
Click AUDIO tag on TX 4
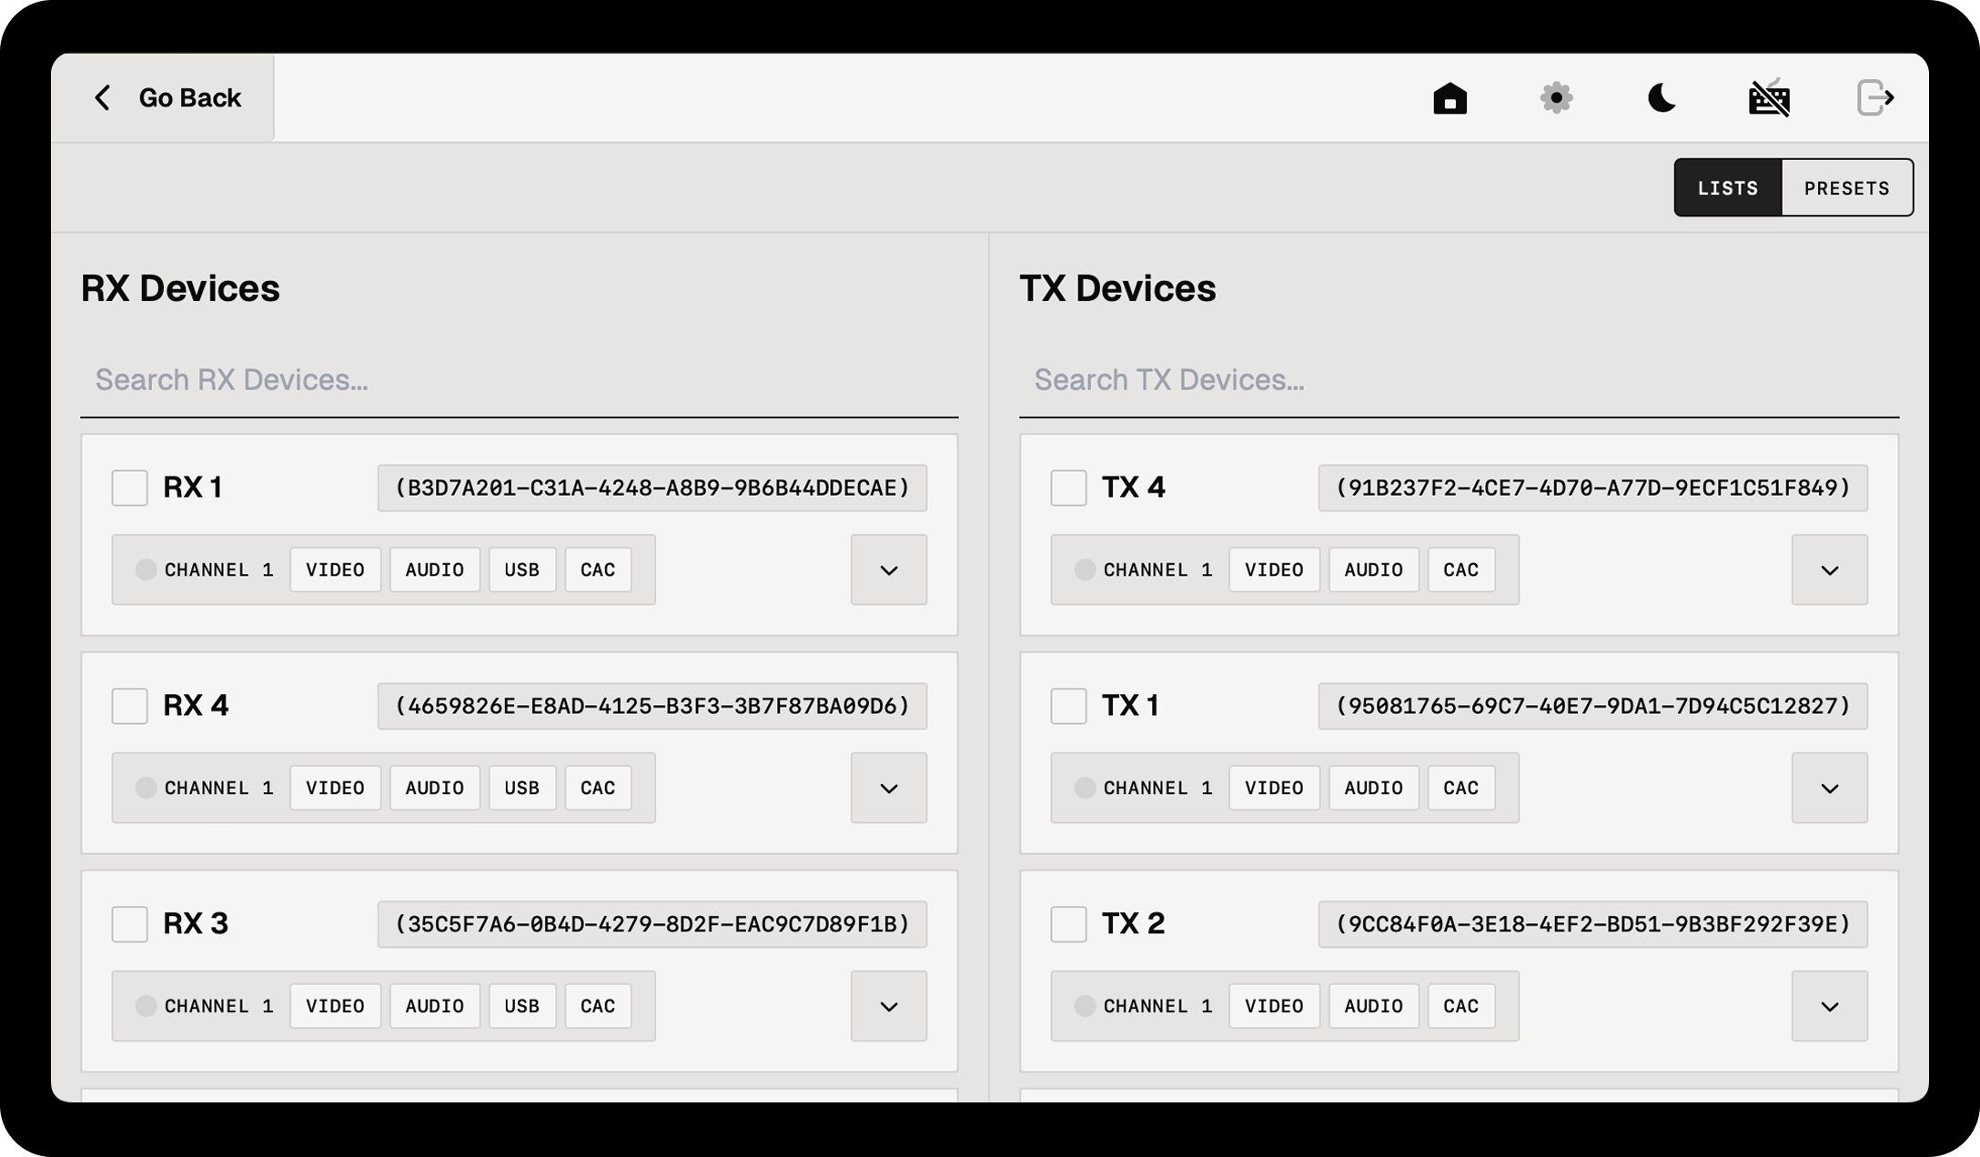[x=1374, y=569]
